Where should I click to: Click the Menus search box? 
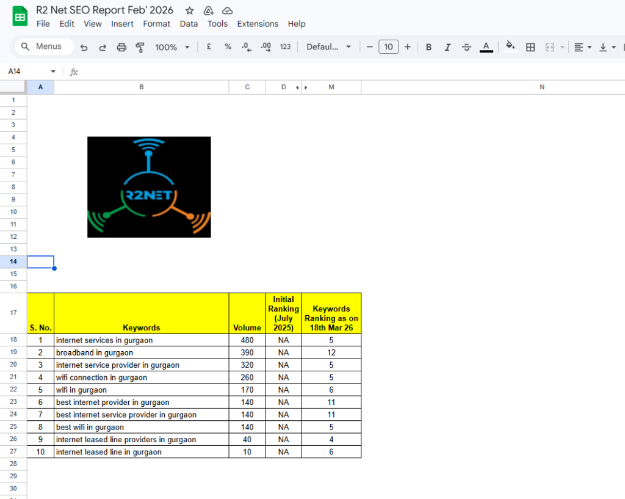[x=43, y=46]
